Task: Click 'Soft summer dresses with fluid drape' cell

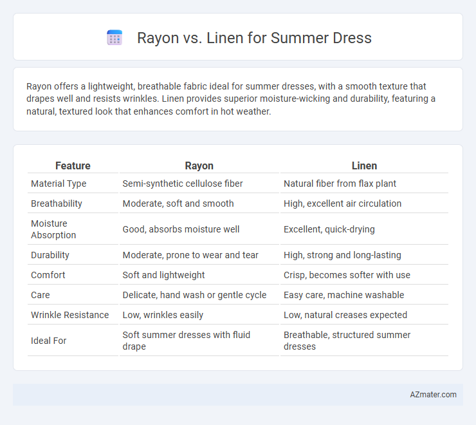Action: tap(187, 341)
